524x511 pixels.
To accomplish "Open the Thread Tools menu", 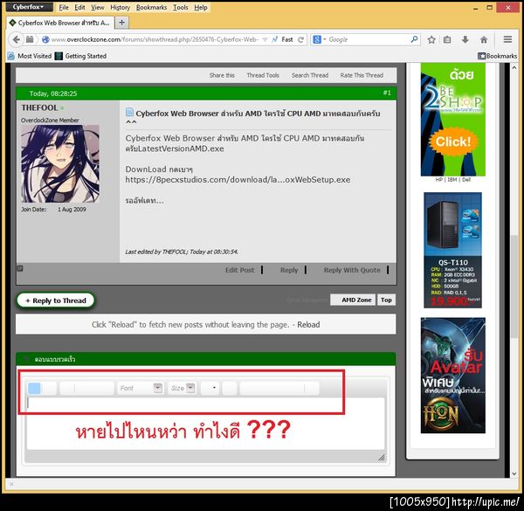I will click(x=263, y=75).
